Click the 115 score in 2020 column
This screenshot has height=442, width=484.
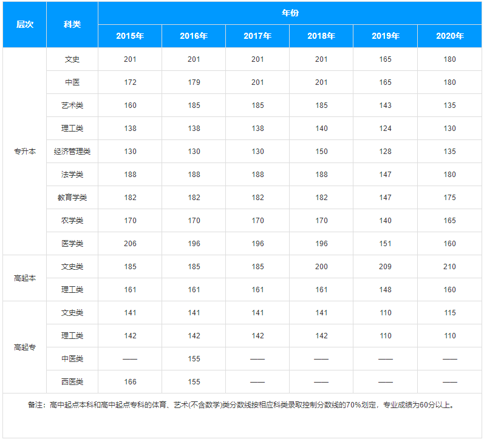[449, 313]
